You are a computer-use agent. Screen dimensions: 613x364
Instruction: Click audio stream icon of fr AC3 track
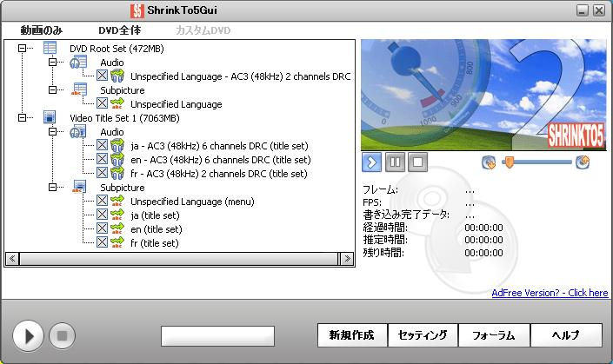point(117,173)
